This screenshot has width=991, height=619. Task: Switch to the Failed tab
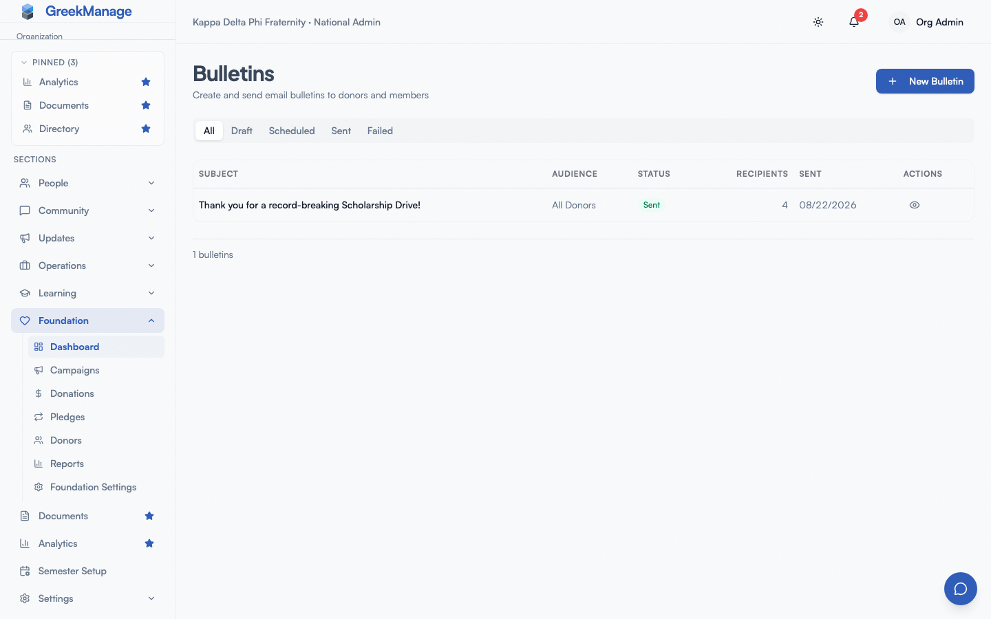[380, 131]
